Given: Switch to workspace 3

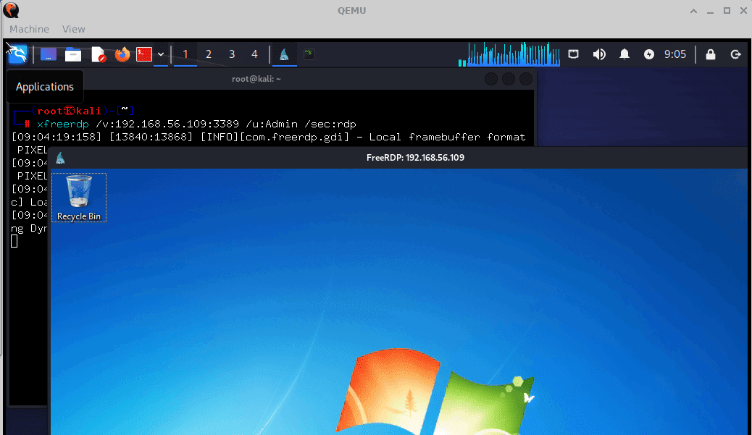Looking at the screenshot, I should tap(232, 54).
